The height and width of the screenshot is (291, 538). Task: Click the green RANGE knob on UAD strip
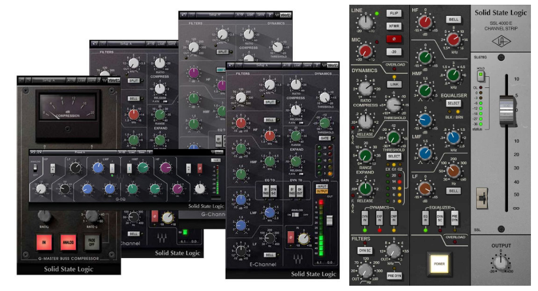click(365, 156)
